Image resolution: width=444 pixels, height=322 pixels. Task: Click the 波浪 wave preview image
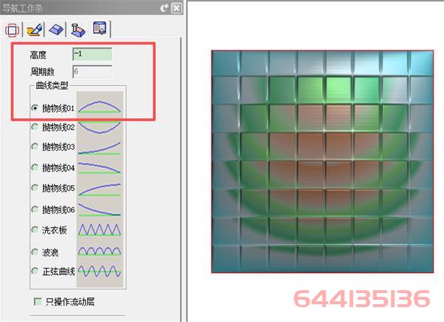pyautogui.click(x=99, y=251)
